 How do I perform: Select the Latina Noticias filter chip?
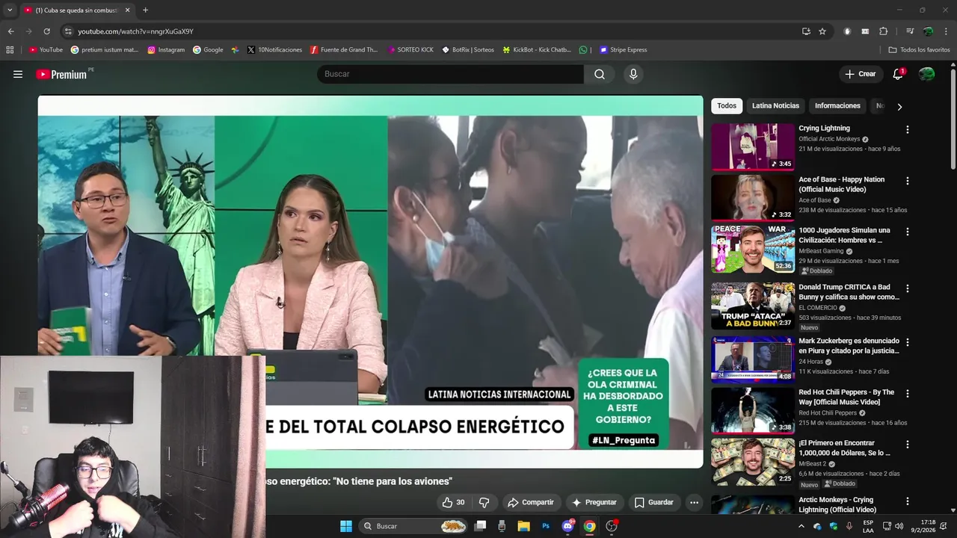[775, 106]
